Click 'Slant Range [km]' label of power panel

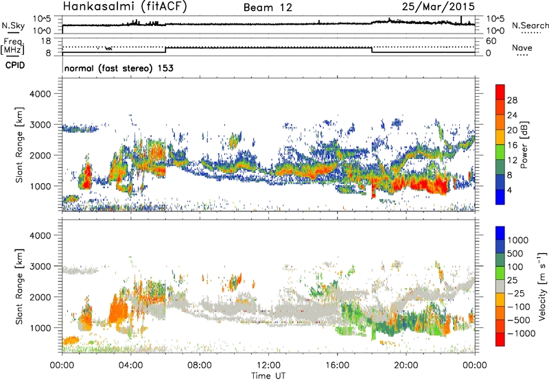tap(19, 145)
